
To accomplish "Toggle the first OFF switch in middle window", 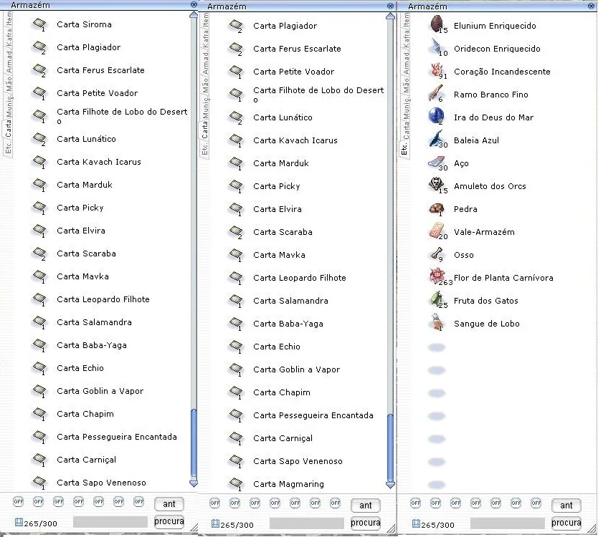I will pos(214,503).
